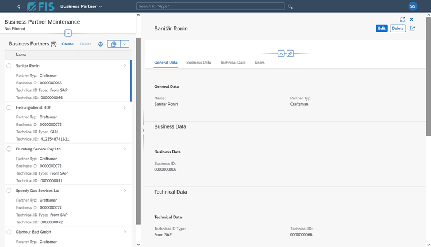
Task: Select the Speedy Gas Services Ltd radio button
Action: point(9,190)
